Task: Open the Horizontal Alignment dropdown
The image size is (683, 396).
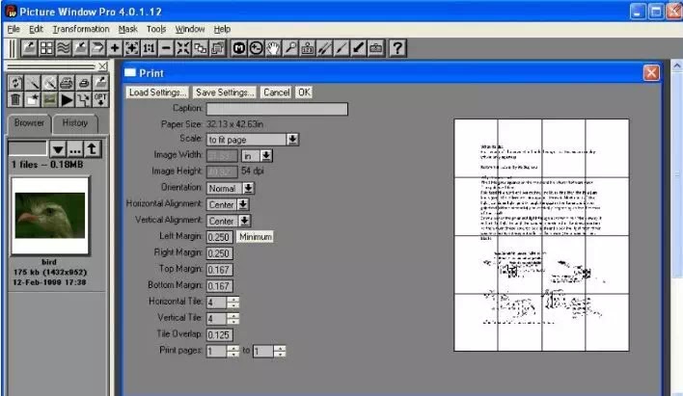Action: (x=228, y=204)
